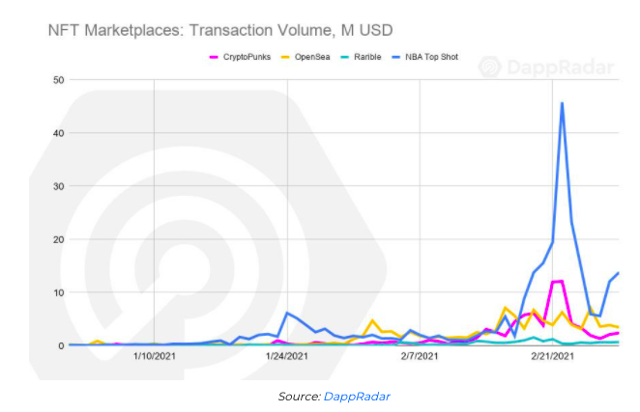Select the OpenSea legend label
This screenshot has height=412, width=640.
click(312, 57)
